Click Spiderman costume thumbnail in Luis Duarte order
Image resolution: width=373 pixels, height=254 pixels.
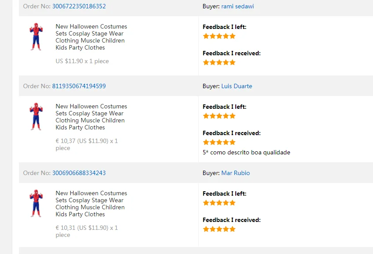(36, 116)
